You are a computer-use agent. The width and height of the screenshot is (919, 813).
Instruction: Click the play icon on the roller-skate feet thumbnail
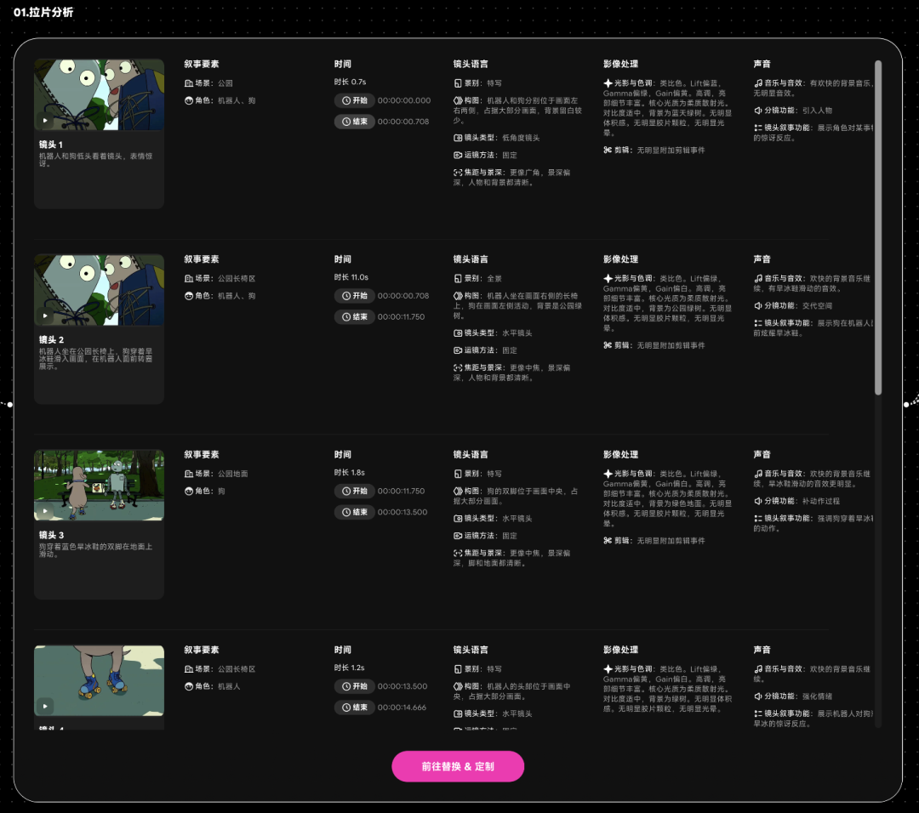45,706
